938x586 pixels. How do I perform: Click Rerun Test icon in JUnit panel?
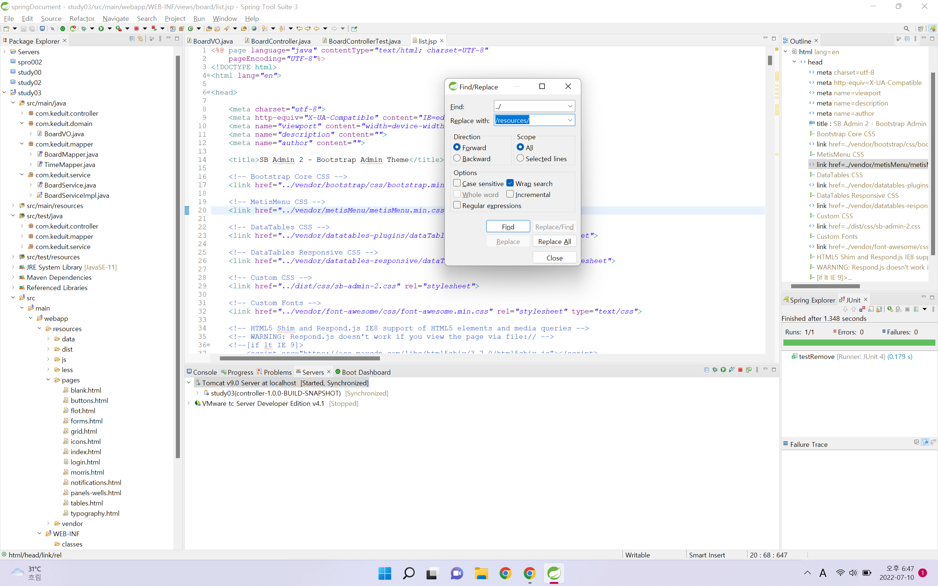890,309
